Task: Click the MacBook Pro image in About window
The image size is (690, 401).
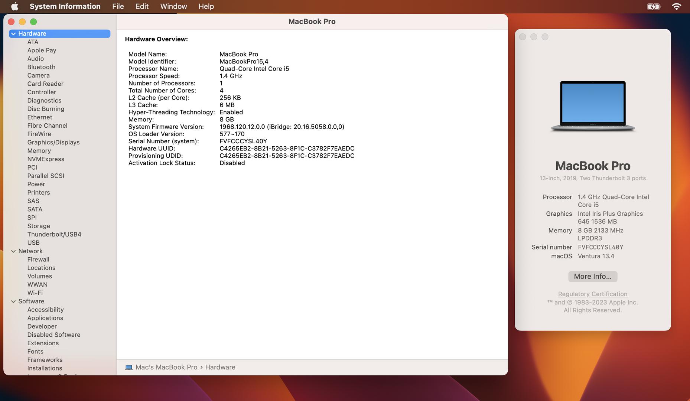Action: (593, 106)
